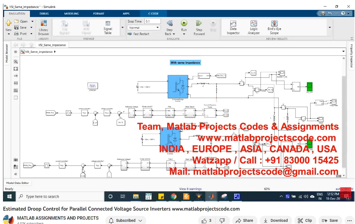Collapse the canvas palette with double chevron
Screen dimensions: 355x224
[x=16, y=174]
